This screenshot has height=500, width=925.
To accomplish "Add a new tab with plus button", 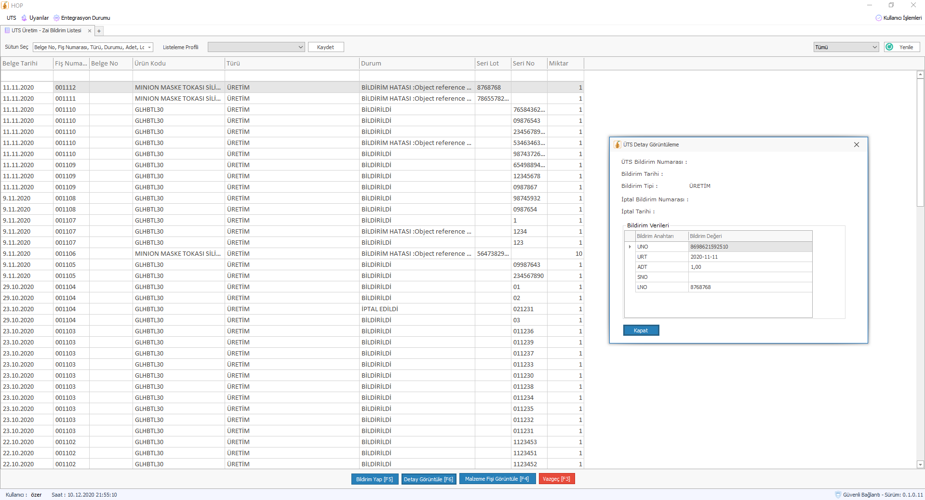I will 99,31.
